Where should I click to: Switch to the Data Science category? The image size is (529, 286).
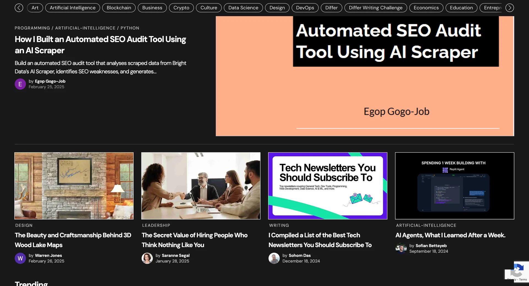[243, 8]
